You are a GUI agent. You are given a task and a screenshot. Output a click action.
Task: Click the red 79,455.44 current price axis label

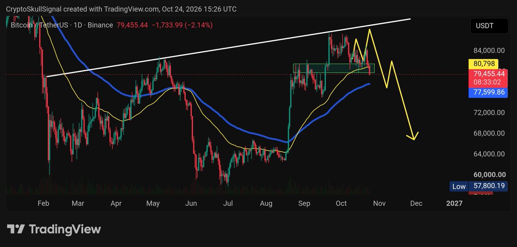click(x=488, y=74)
